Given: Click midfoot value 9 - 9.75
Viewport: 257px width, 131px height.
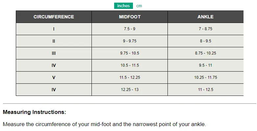Looking at the screenshot, I should click(x=130, y=41).
